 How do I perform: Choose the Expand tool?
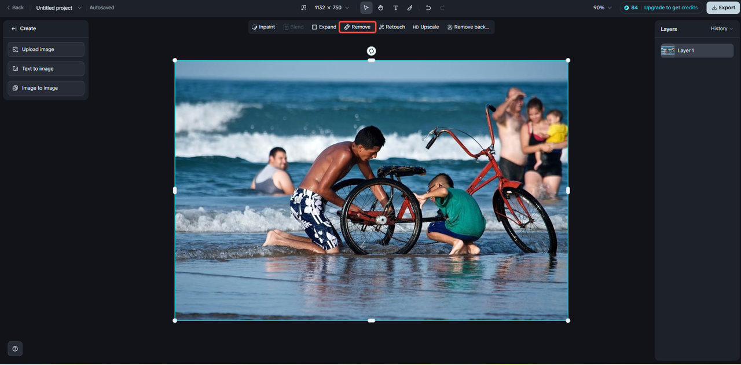coord(324,27)
